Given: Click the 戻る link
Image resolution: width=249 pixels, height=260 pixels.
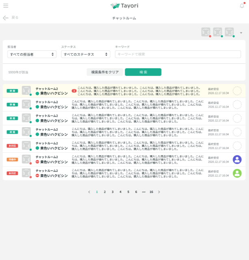Looking at the screenshot, I should pyautogui.click(x=15, y=17).
